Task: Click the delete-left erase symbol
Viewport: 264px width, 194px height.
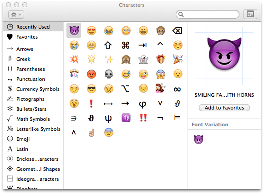Action: coord(177,31)
